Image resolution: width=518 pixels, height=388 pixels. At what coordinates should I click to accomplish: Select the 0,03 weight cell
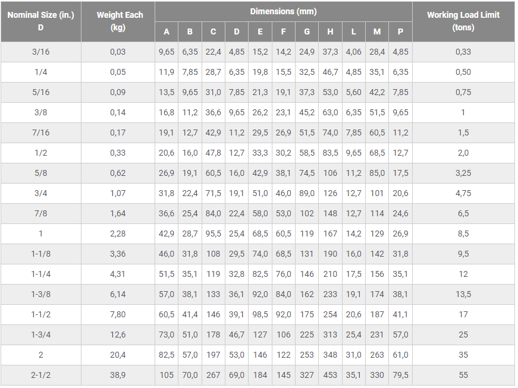[x=118, y=52]
